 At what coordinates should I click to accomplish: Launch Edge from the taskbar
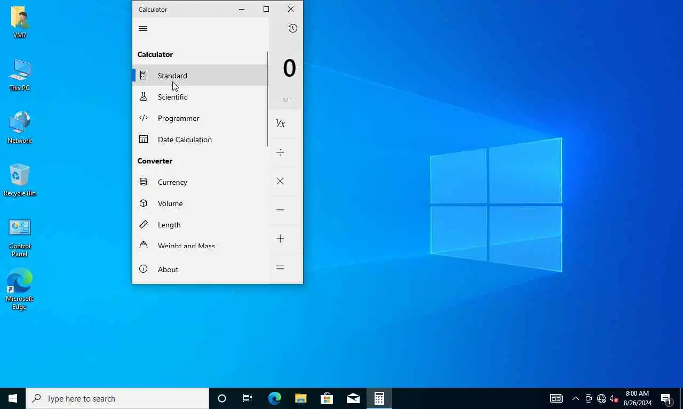[274, 398]
